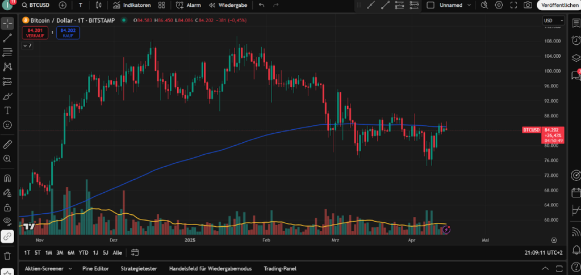
Task: Open indicator templates grid icon
Action: pos(161,5)
